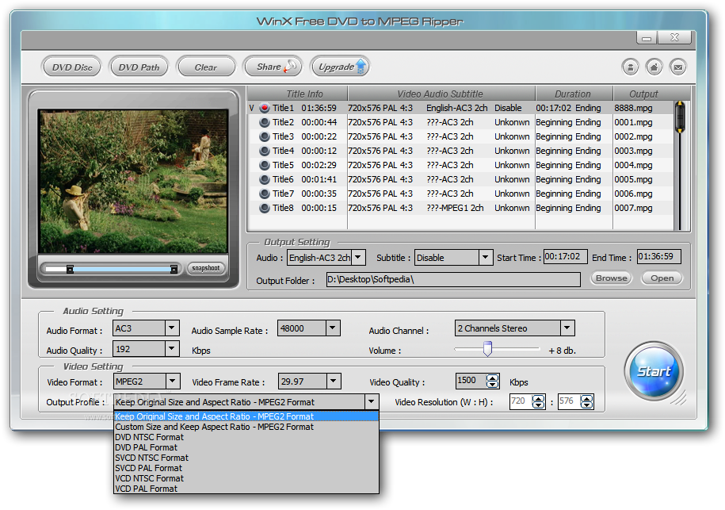Open the Audio Sample Rate dropdown
Viewport: 725px width, 510px height.
[x=333, y=328]
